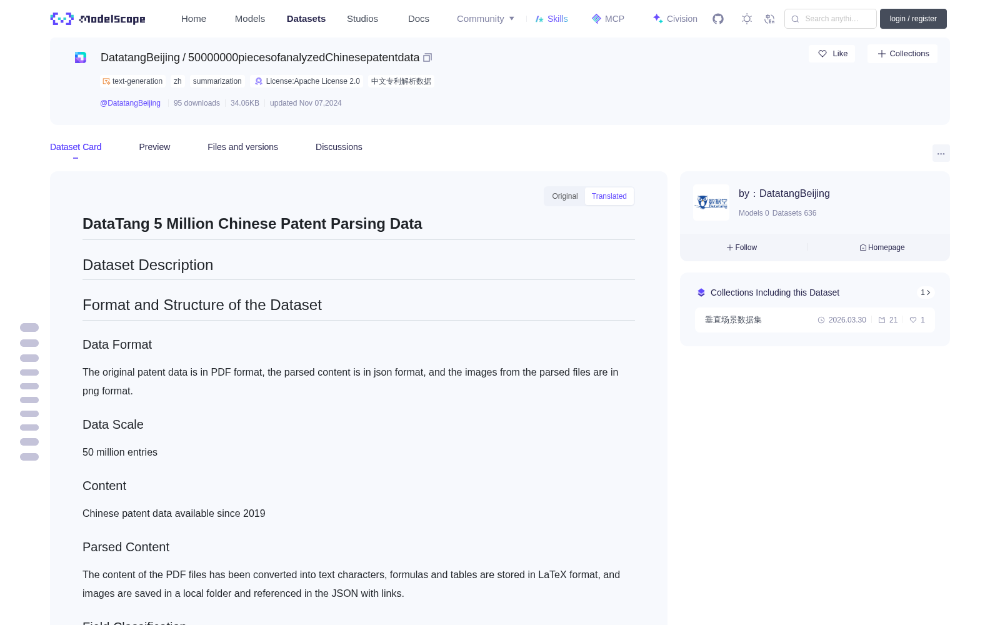Click the clock icon beside 2026.03.30
The height and width of the screenshot is (625, 1000).
tap(821, 320)
